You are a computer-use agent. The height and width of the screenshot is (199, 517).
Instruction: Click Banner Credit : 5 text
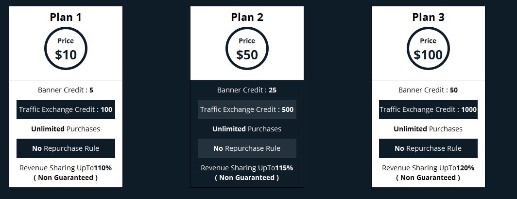pos(66,90)
